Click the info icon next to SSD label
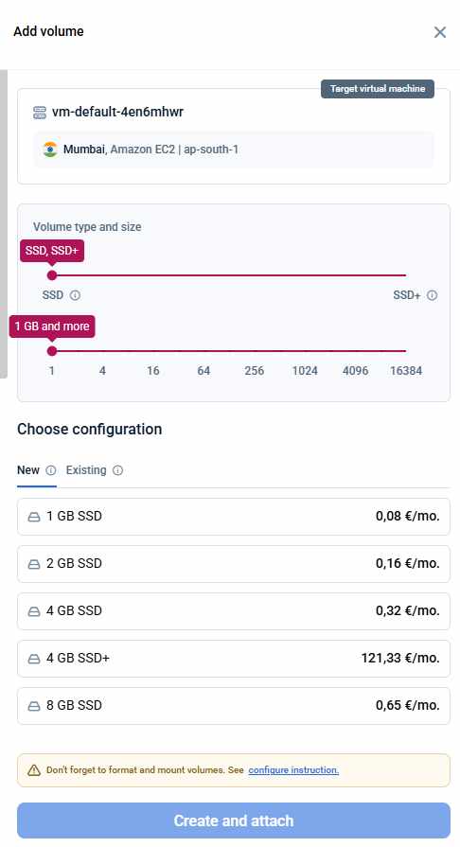 click(x=75, y=295)
